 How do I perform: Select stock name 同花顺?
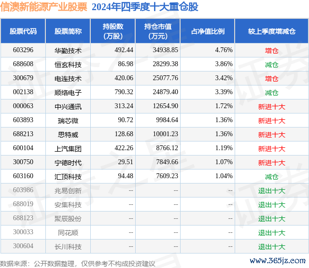click(x=68, y=233)
